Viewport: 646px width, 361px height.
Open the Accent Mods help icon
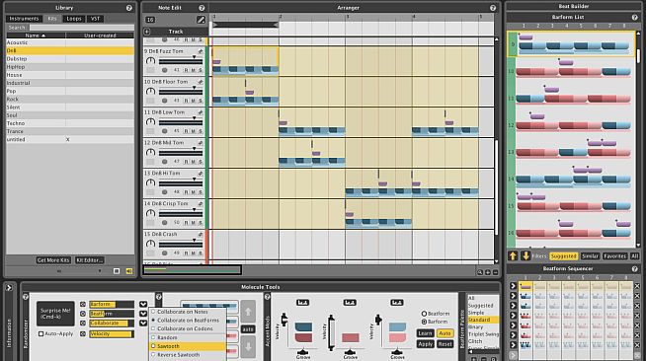[267, 297]
